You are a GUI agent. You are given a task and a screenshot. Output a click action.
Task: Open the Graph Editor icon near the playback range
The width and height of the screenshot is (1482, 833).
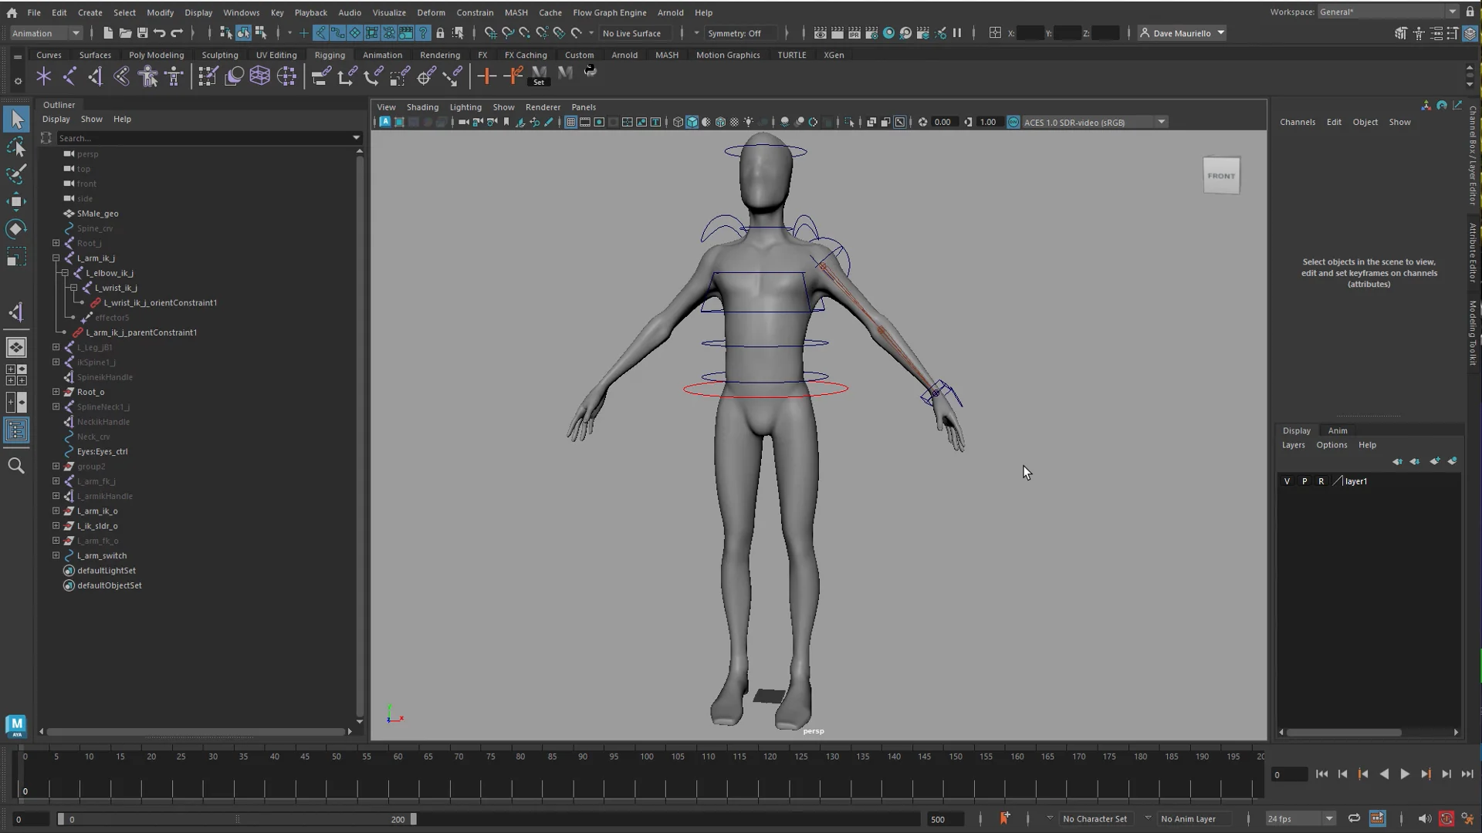tap(1379, 819)
